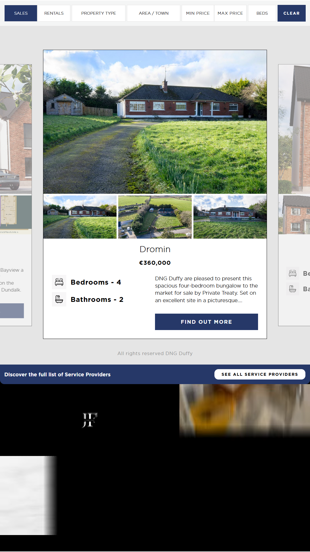Viewport: 310px width, 552px height.
Task: Click the bathtub icon on the next property card
Action: click(292, 289)
